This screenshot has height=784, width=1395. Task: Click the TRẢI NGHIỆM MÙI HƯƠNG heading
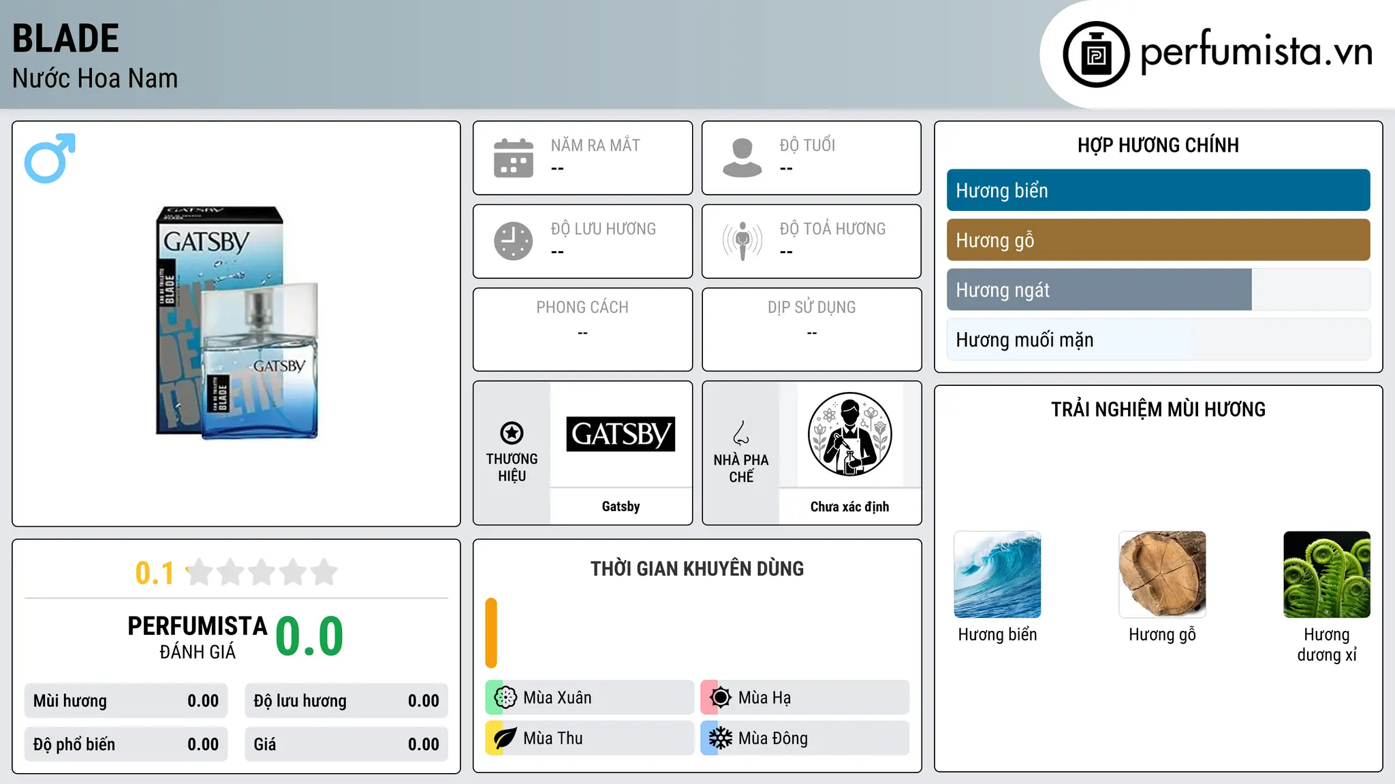1158,410
